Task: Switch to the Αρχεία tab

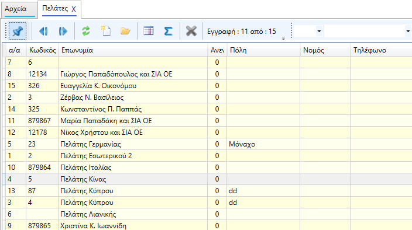Action: (x=19, y=9)
